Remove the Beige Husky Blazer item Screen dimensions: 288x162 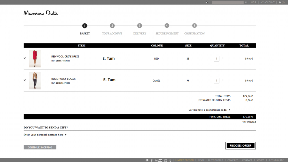pyautogui.click(x=25, y=80)
